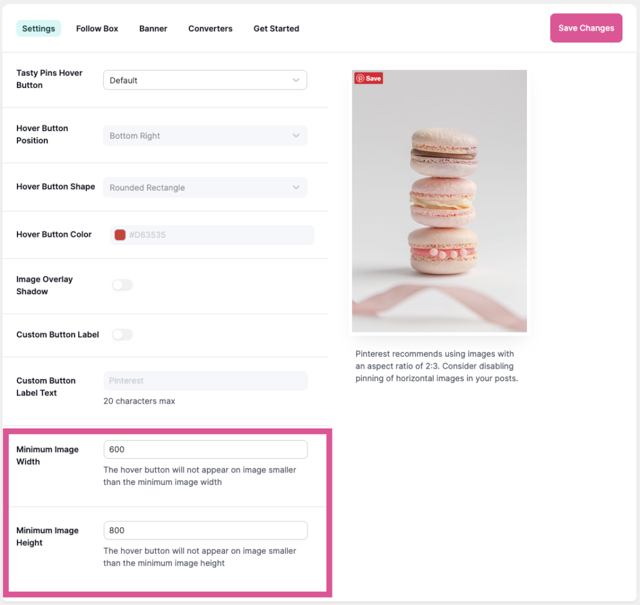Open the Tasty Pins Hover Button dropdown
640x605 pixels.
click(204, 80)
